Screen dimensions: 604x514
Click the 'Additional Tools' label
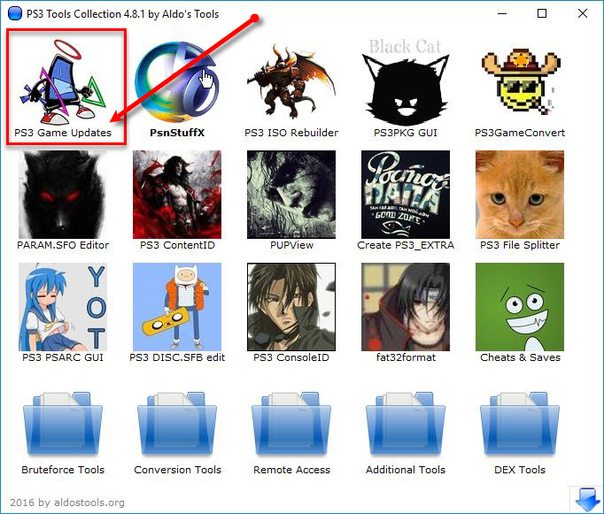point(406,470)
